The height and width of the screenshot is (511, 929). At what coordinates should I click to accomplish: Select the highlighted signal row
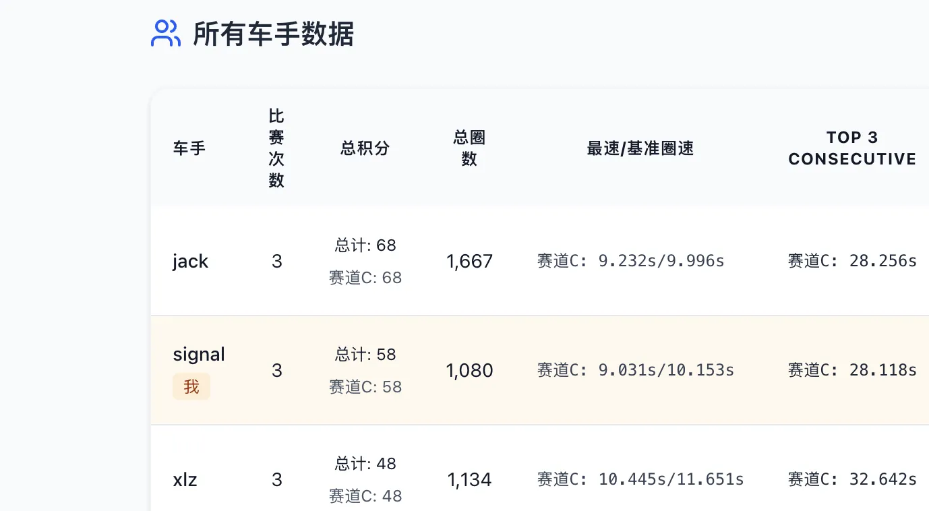[x=539, y=369]
